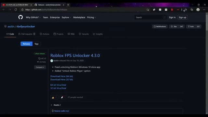
Task: Open browser profile avatar
Action: (x=198, y=9)
